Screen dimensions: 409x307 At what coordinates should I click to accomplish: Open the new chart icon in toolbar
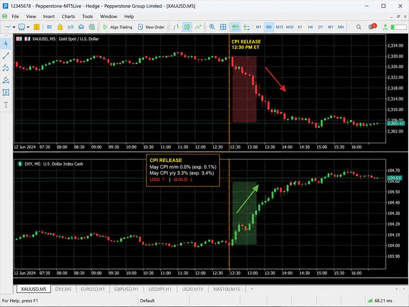(x=8, y=27)
